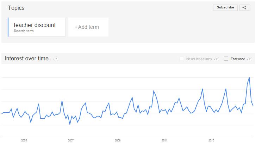Click the highest peak on the chart
This screenshot has width=256, height=146.
pyautogui.click(x=249, y=78)
